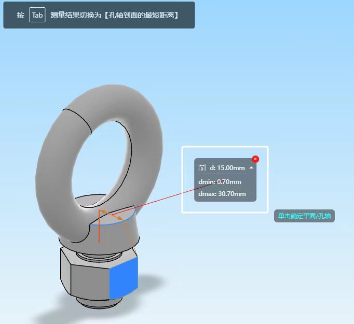Click the dmin: 0.70mm row

[x=220, y=182]
